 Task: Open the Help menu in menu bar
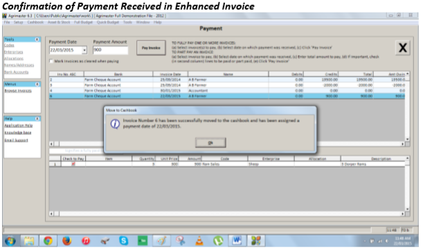158,22
